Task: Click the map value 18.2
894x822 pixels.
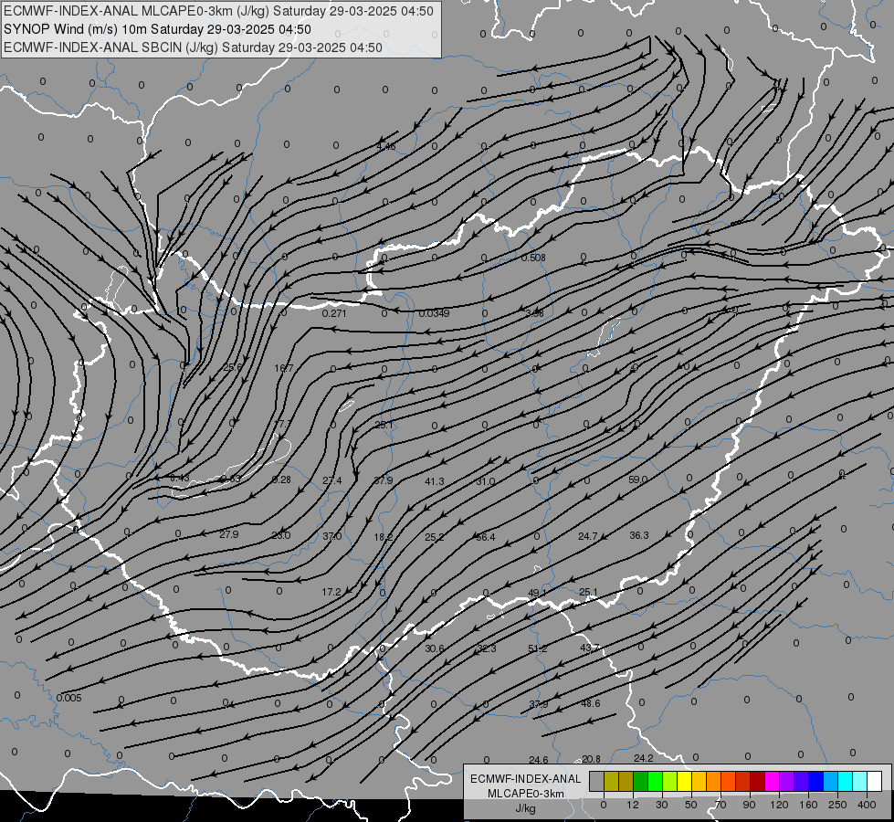Action: pos(384,537)
